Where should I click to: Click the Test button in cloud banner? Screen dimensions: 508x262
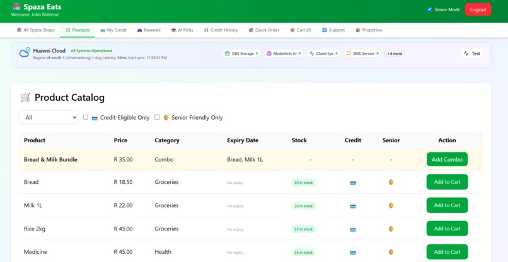tap(471, 54)
